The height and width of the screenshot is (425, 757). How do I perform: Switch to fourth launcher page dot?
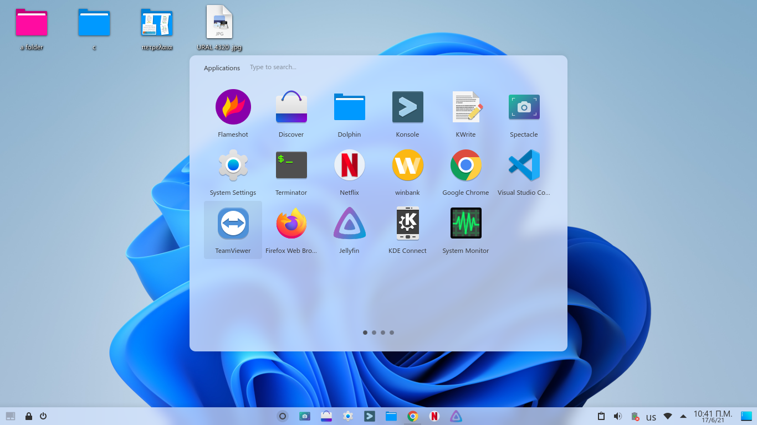point(392,333)
